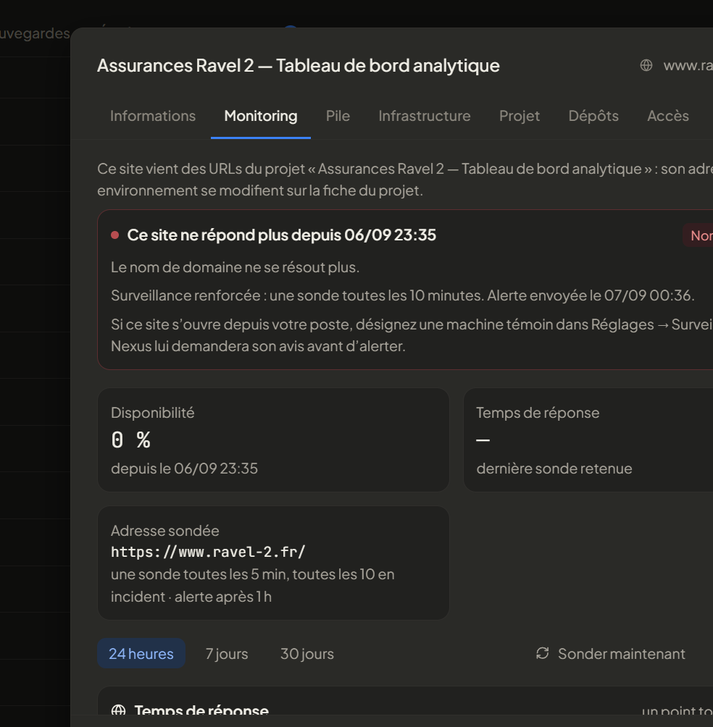Click the 0 % availability value

(x=131, y=440)
